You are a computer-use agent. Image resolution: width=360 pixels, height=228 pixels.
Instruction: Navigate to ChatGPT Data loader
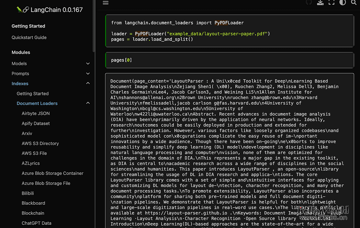coord(36,223)
